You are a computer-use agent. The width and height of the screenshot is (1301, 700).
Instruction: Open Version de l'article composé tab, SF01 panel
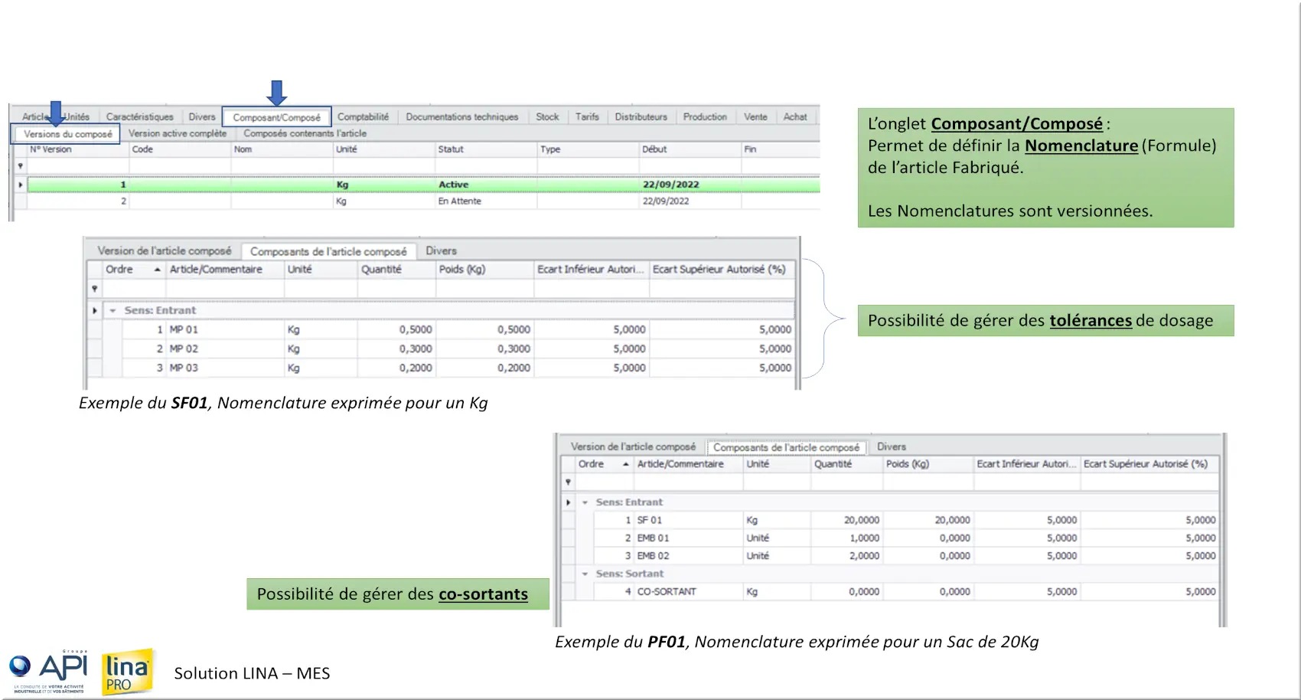click(x=165, y=251)
